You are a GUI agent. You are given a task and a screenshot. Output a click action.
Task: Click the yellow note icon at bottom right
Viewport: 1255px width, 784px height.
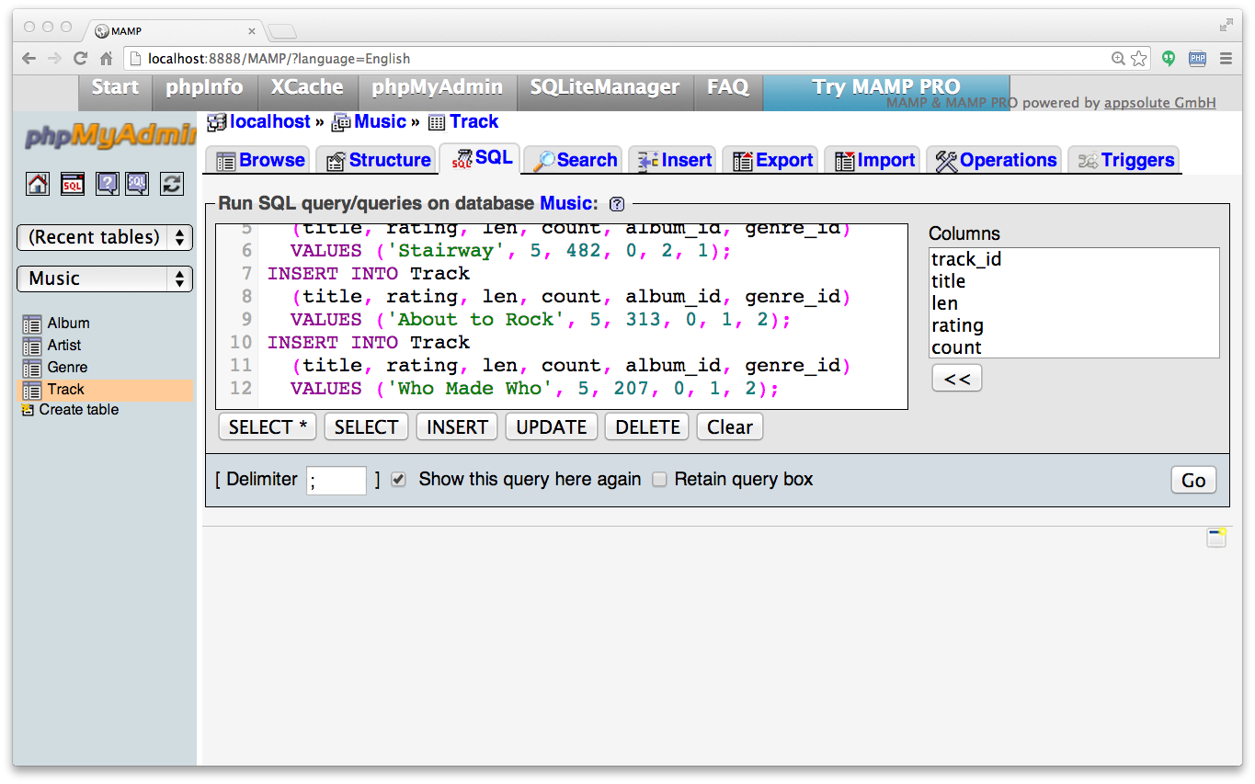[1216, 538]
